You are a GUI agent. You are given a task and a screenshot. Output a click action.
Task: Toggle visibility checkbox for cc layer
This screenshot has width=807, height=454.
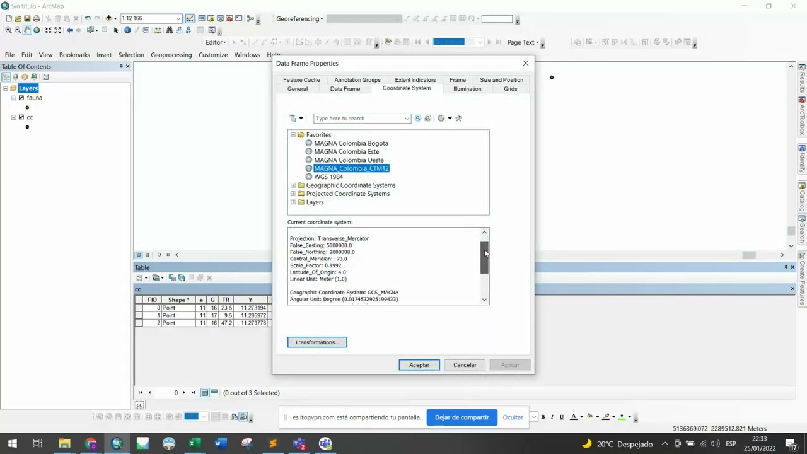(21, 117)
